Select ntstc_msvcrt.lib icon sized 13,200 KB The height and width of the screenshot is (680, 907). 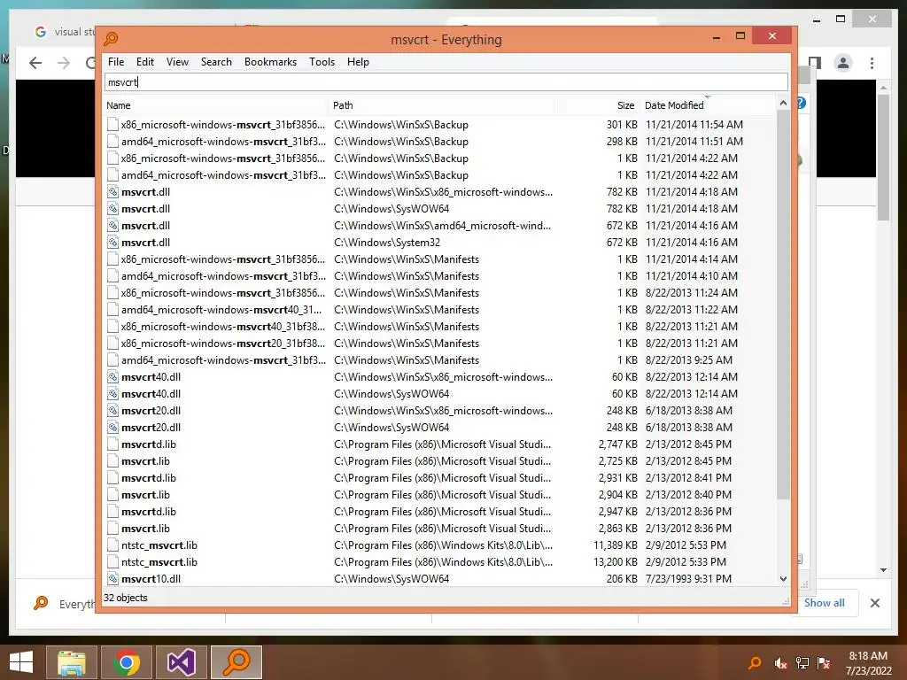pyautogui.click(x=112, y=562)
